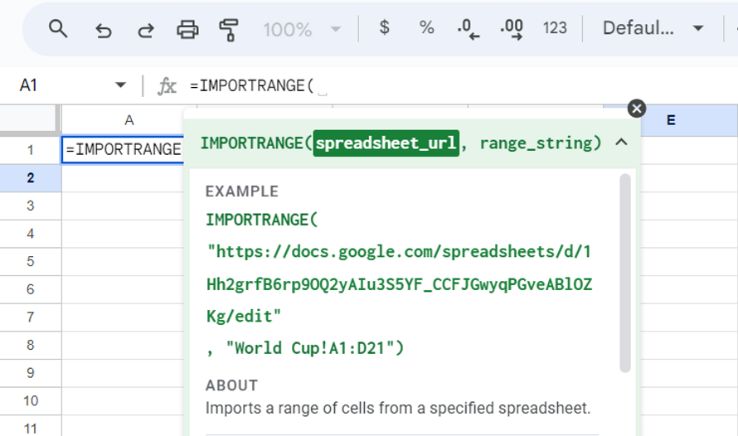Click the undo arrow icon
Image resolution: width=738 pixels, height=436 pixels.
coord(103,30)
